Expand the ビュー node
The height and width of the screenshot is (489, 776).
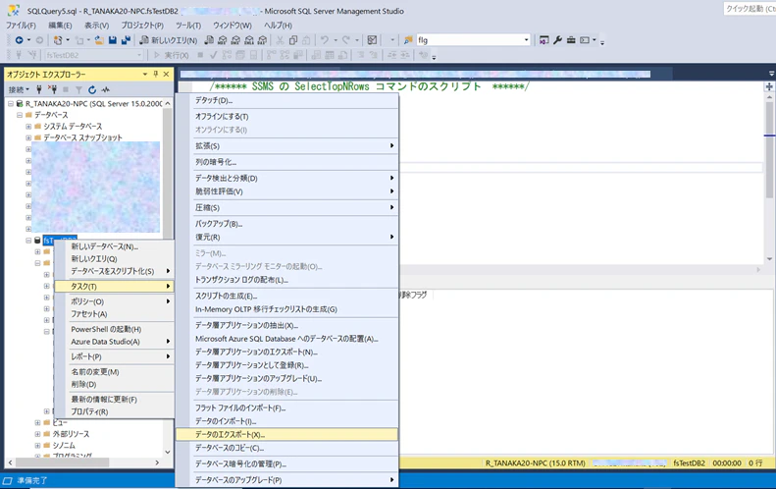(37, 422)
